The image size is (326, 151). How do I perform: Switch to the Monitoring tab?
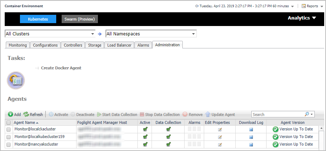tap(18, 45)
